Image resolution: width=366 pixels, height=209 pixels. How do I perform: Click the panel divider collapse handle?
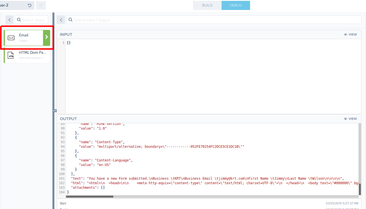coord(54,110)
